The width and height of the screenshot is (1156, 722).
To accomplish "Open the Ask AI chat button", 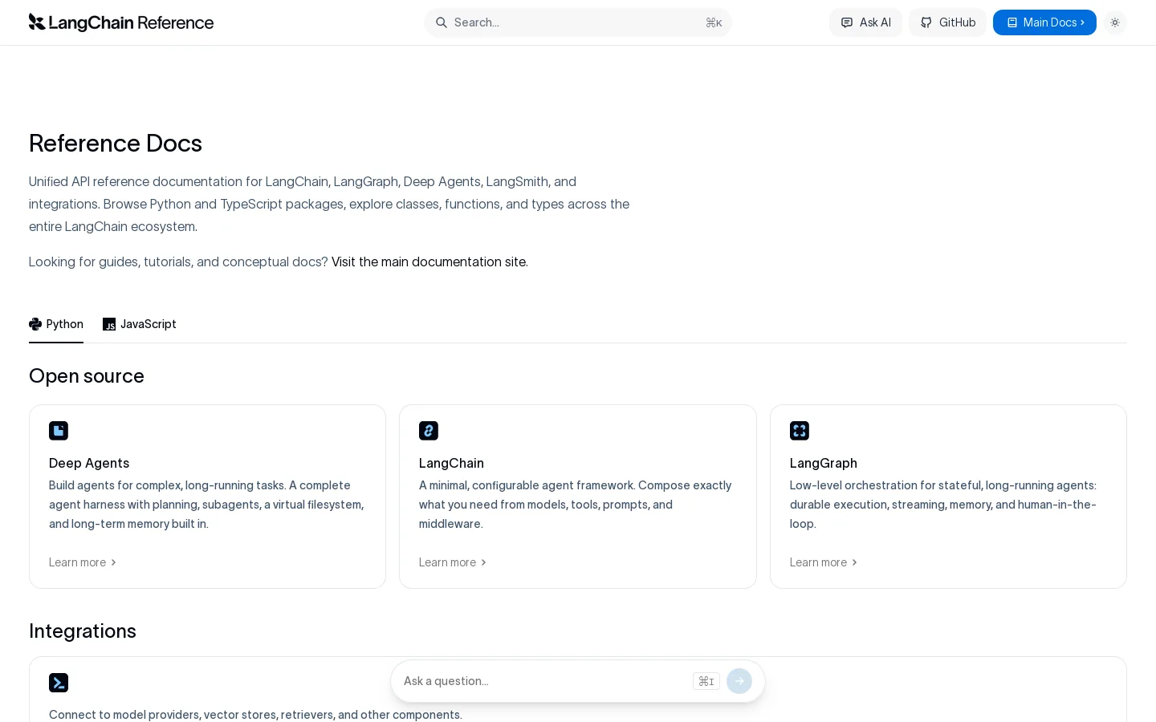I will pos(865,22).
